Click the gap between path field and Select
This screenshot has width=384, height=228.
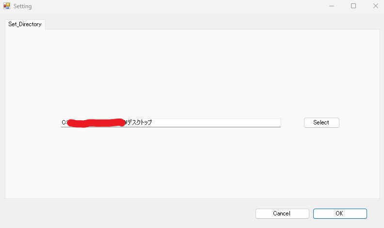[x=292, y=122]
